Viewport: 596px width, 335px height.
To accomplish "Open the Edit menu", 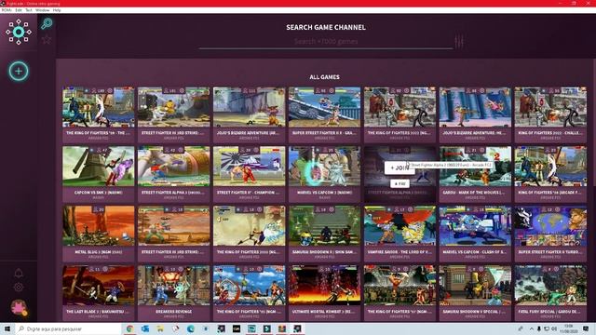I will 19,10.
